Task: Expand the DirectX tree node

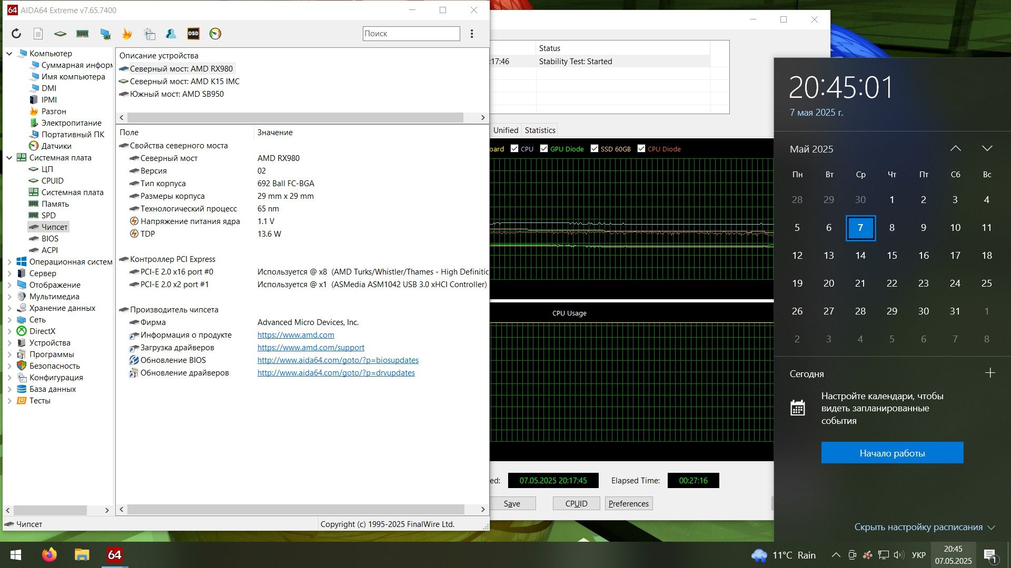Action: click(x=9, y=331)
